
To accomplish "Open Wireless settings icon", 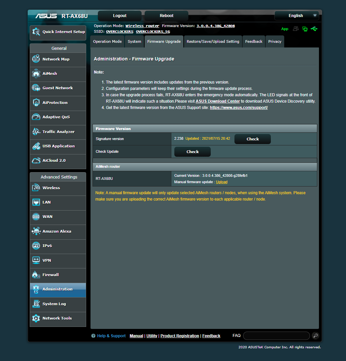I will tap(36, 188).
